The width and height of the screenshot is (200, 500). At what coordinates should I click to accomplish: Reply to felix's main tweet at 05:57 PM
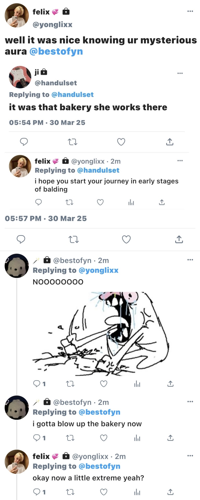click(21, 239)
